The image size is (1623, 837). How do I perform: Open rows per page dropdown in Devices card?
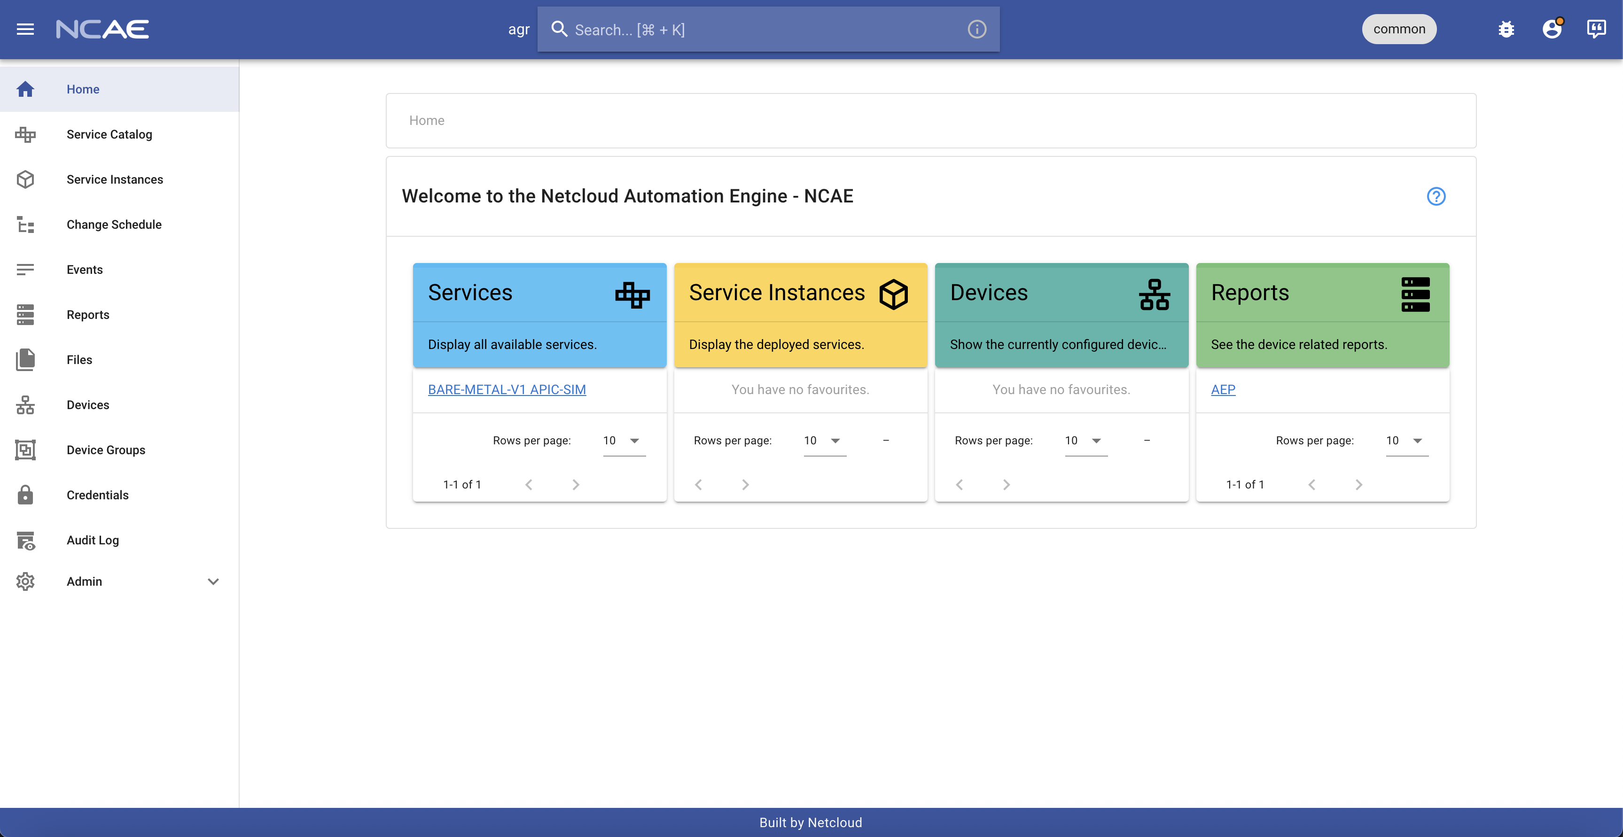click(x=1085, y=441)
